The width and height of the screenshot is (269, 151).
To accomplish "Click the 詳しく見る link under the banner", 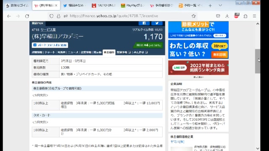I will point(198,77).
